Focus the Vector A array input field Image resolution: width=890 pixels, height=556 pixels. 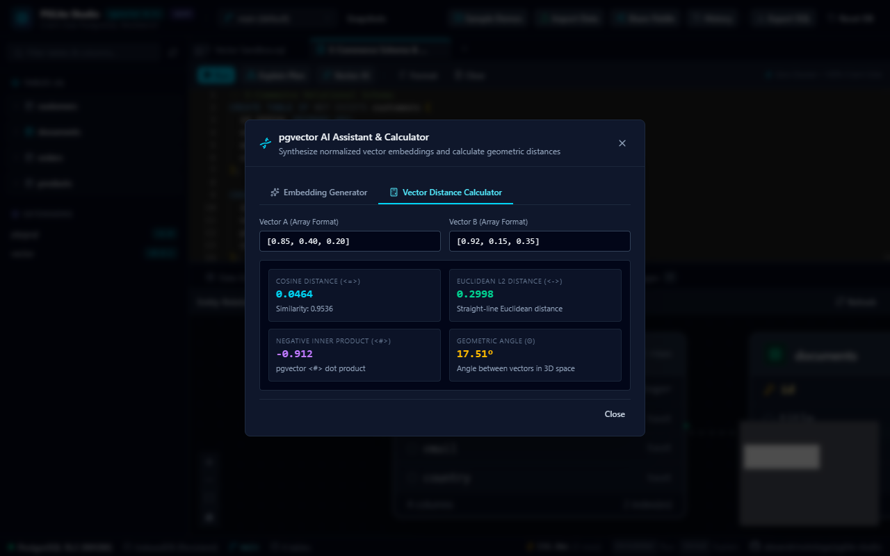point(350,241)
